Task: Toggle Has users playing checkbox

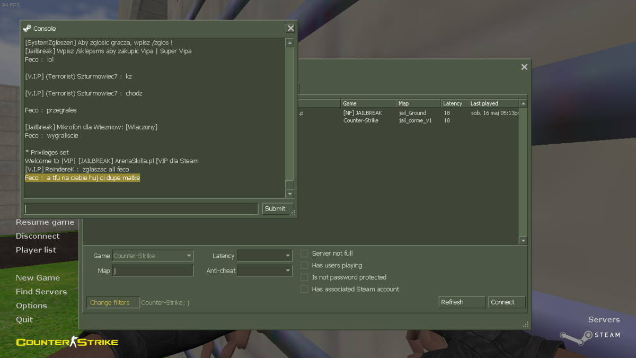Action: pos(304,265)
